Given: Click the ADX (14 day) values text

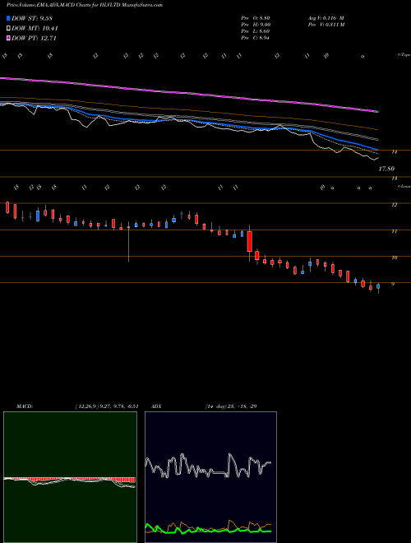Looking at the screenshot, I should (x=231, y=406).
